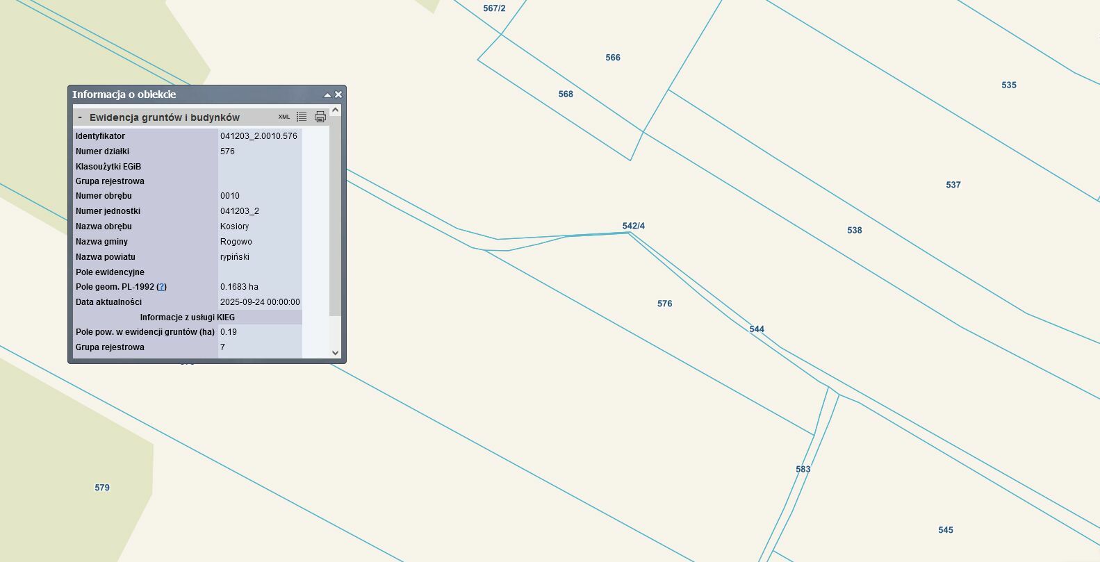Click parcel label 542/4 on the map
This screenshot has height=562, width=1100.
[x=634, y=226]
